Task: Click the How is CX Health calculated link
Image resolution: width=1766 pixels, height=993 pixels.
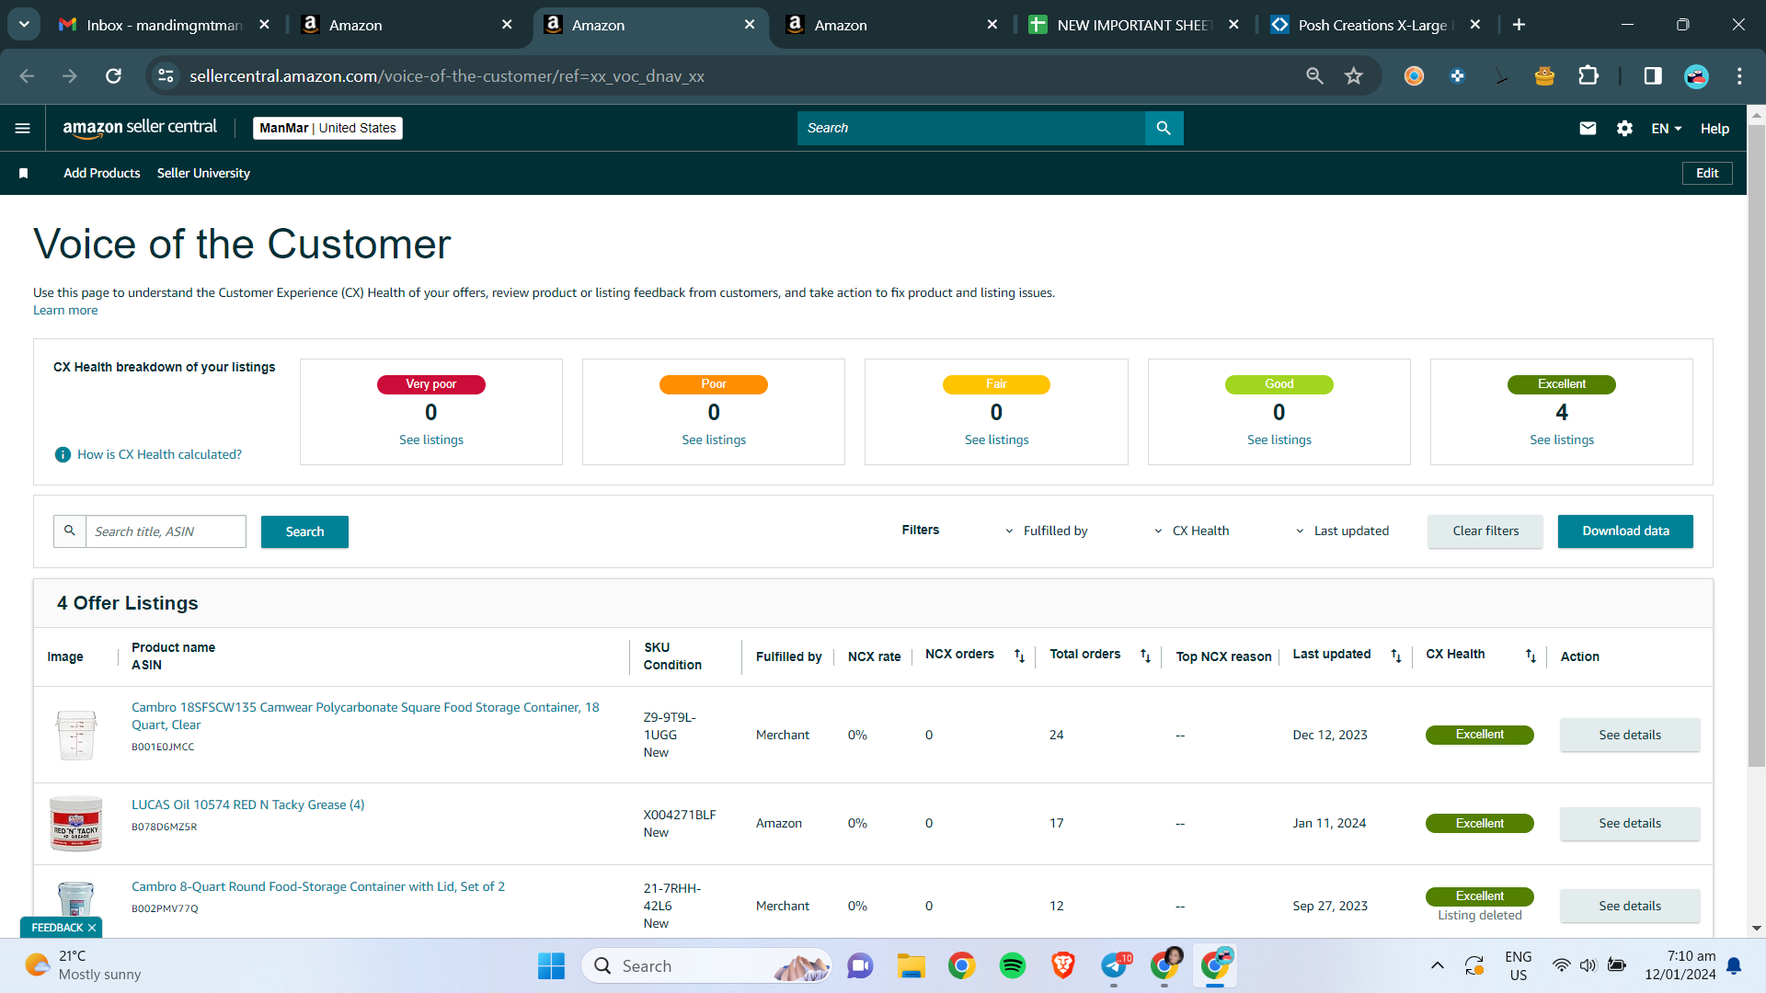Action: (159, 454)
